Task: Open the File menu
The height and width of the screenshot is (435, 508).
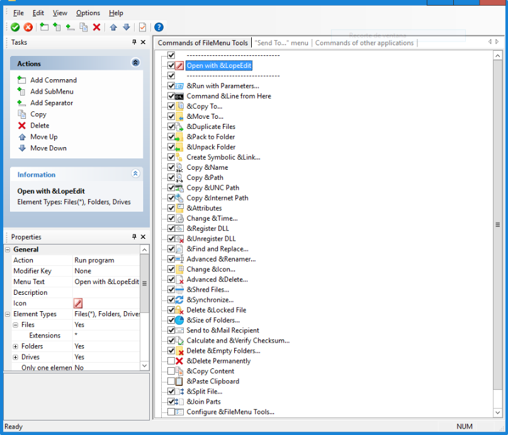Action: [18, 13]
